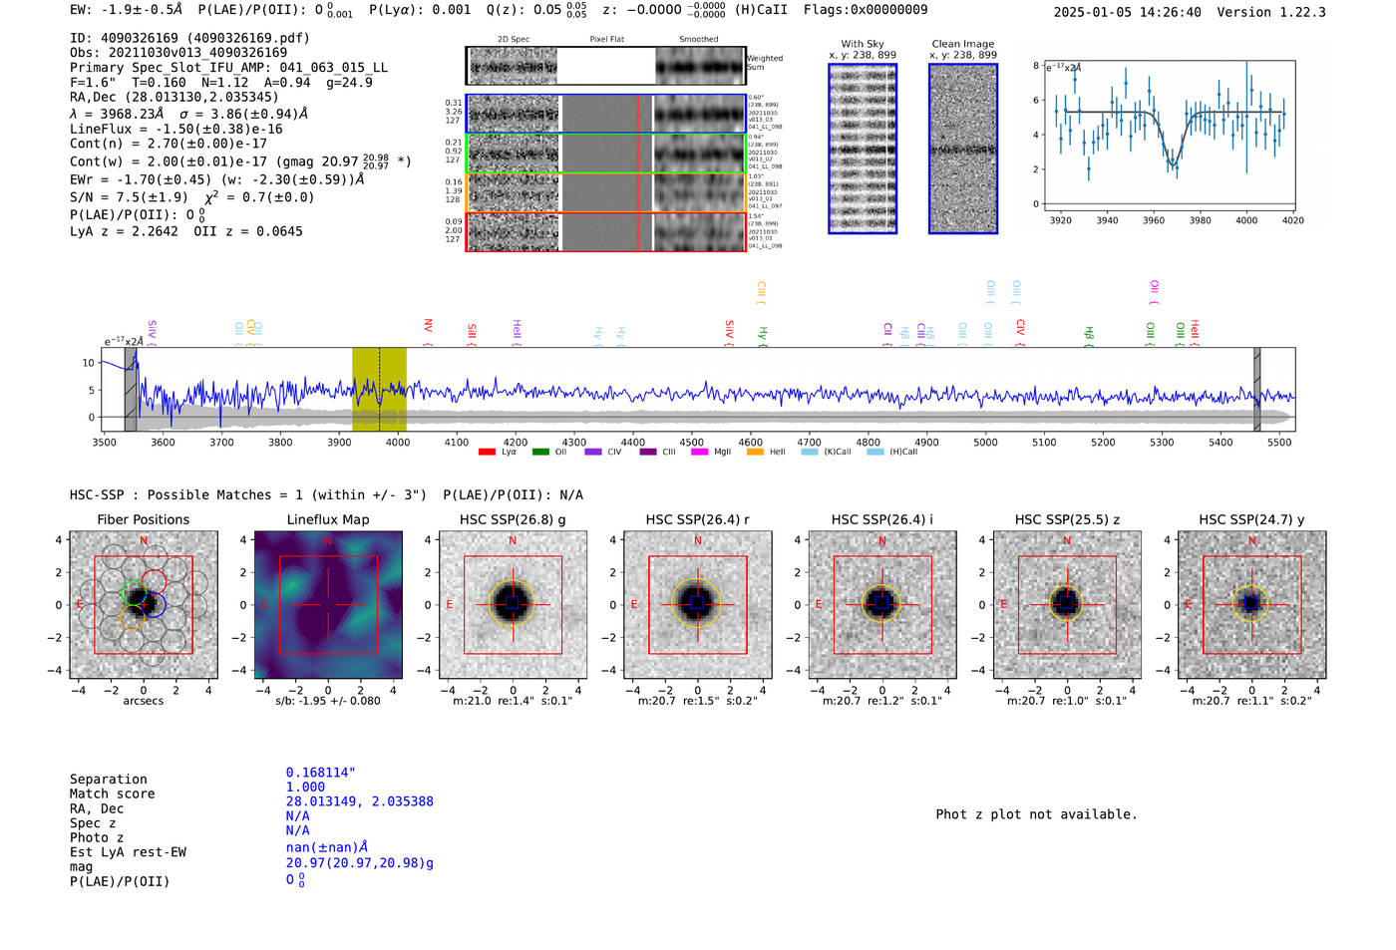Open the HSC SSP z-band cutout
This screenshot has width=1396, height=950.
coord(1067,605)
